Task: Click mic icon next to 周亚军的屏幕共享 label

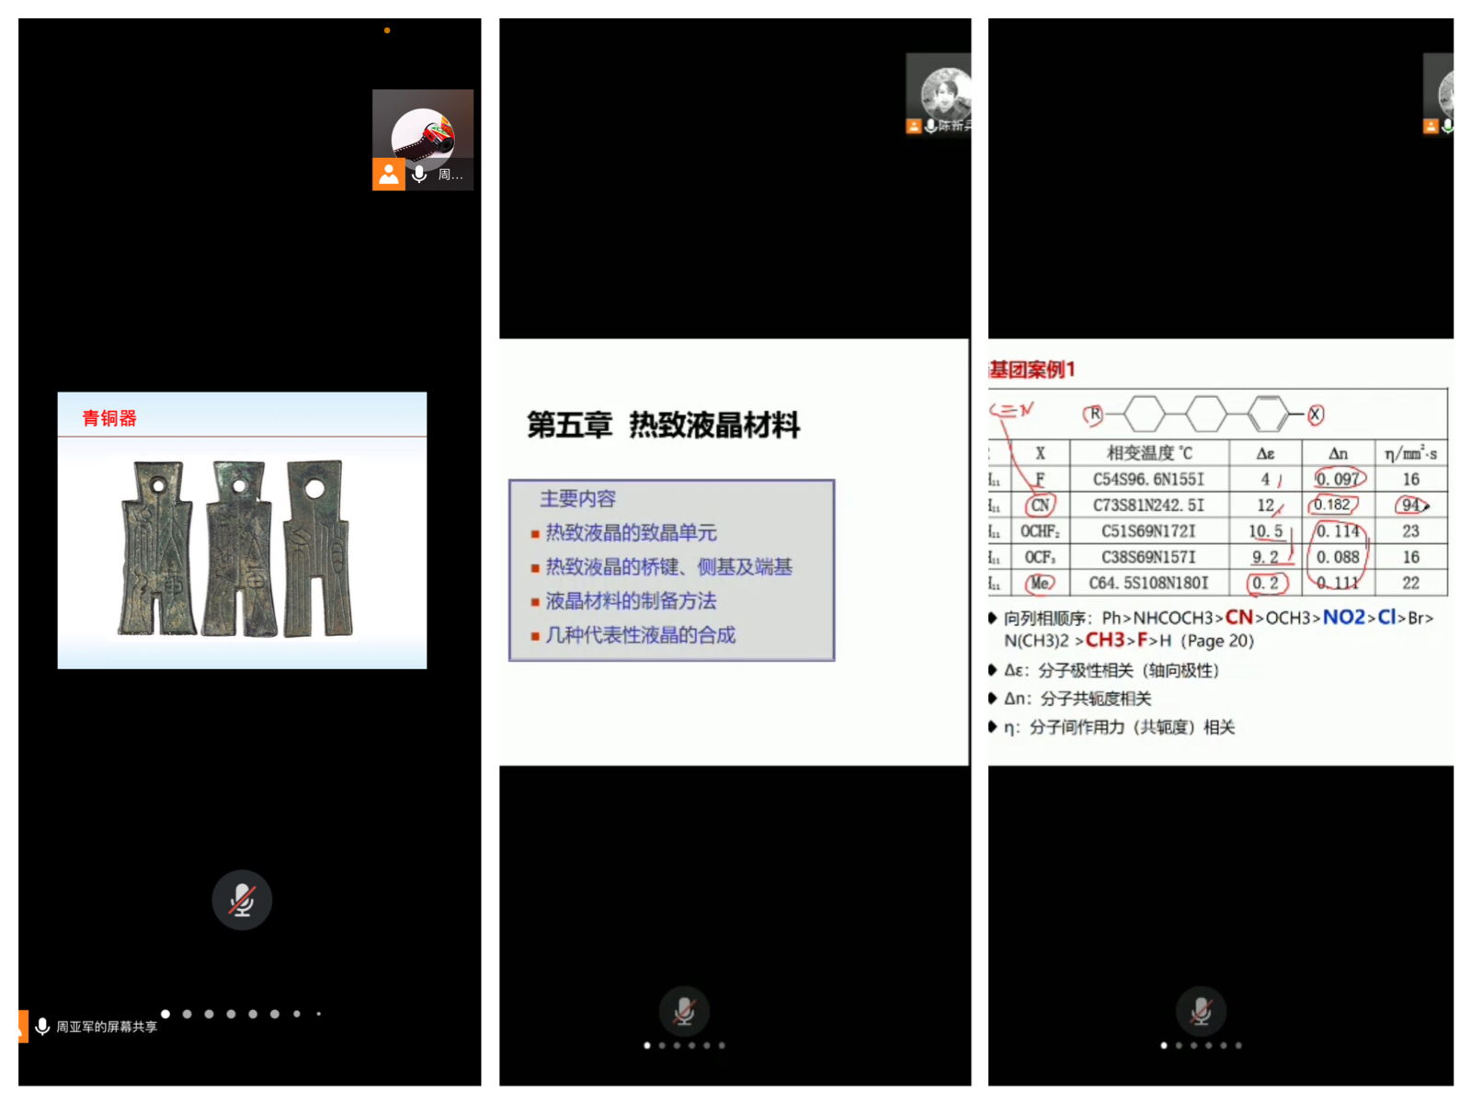Action: [42, 1026]
